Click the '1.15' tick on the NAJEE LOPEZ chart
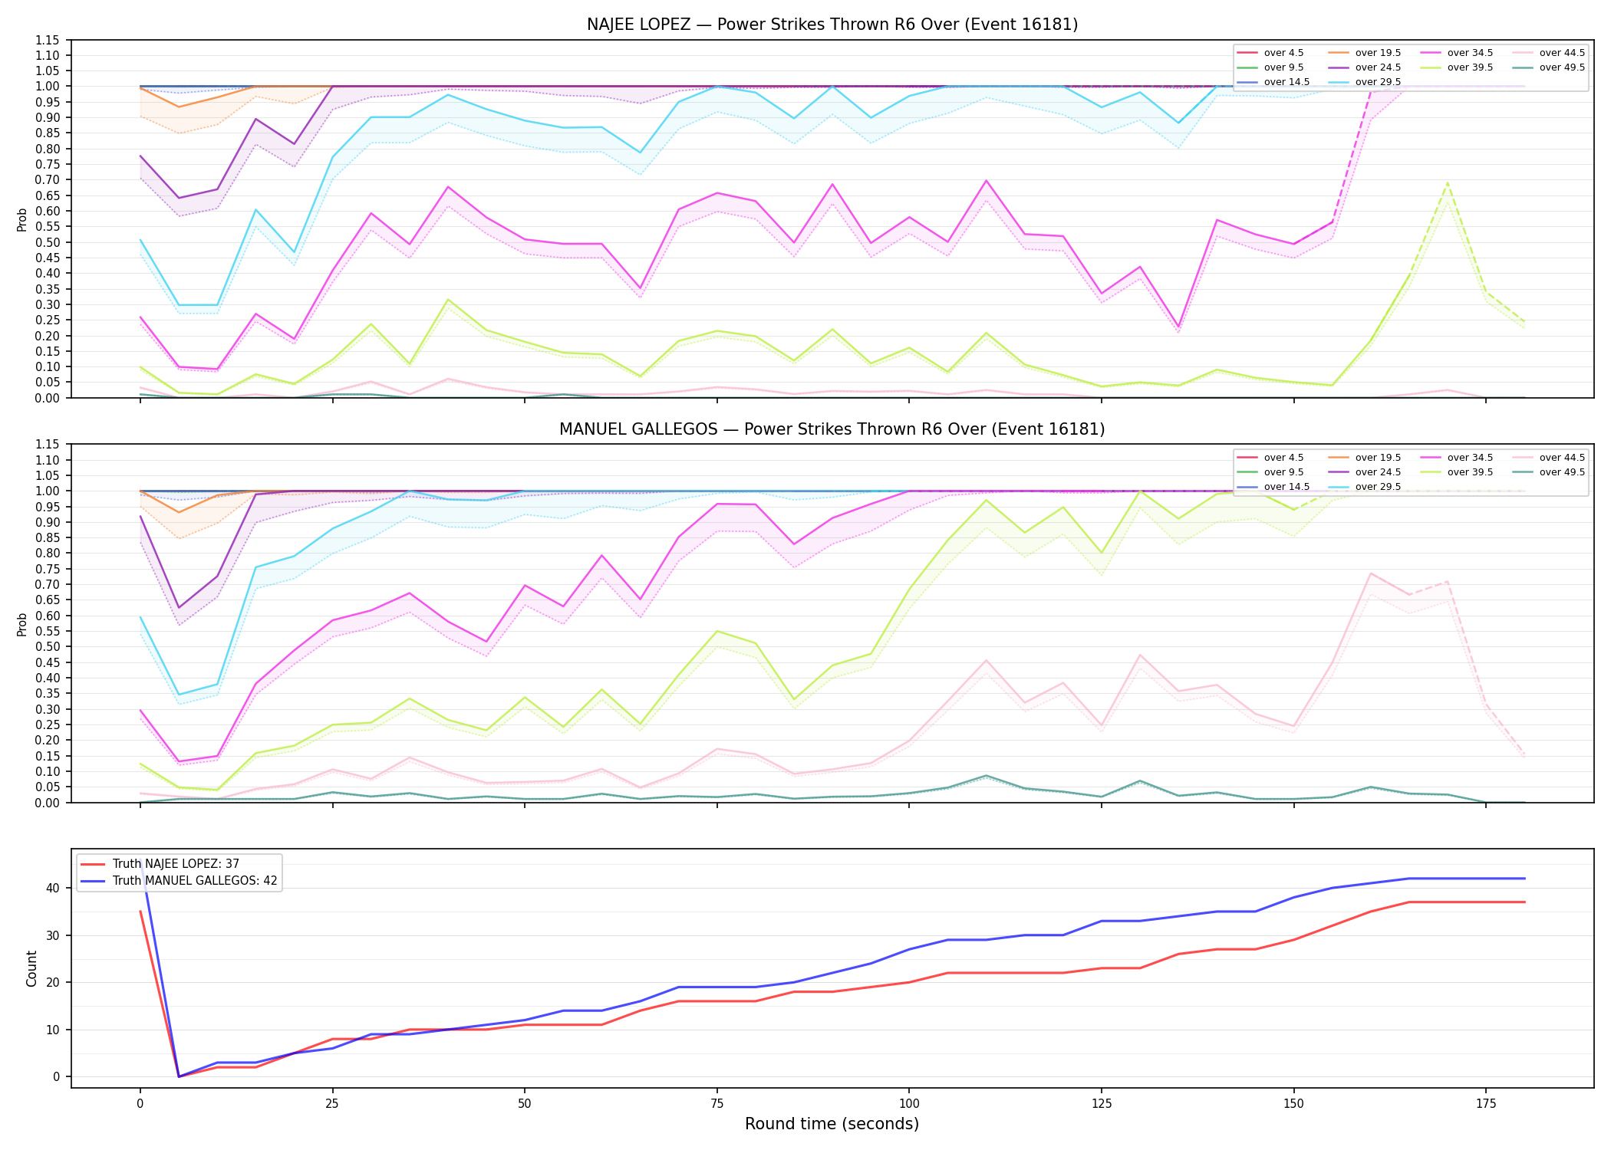Image resolution: width=1611 pixels, height=1150 pixels. point(48,40)
